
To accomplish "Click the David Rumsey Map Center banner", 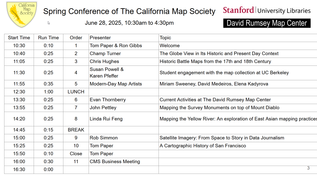I will pyautogui.click(x=267, y=23).
